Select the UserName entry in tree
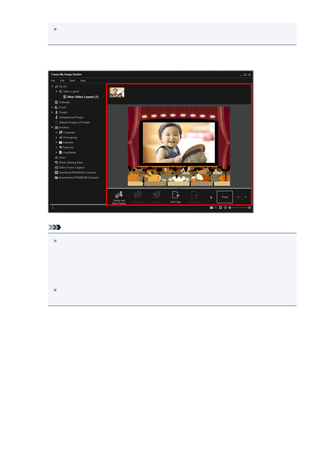Screen dimensions: 326x461 tap(69, 153)
